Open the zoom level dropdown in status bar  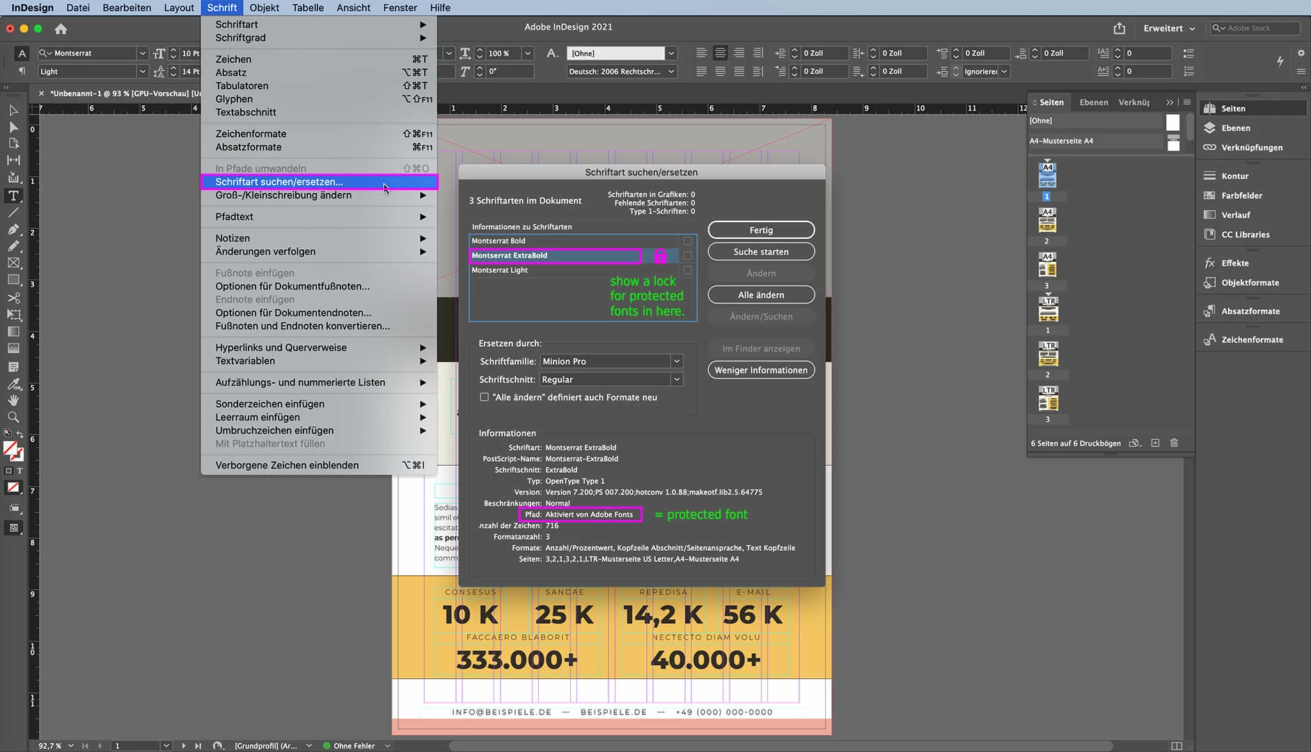tap(71, 746)
